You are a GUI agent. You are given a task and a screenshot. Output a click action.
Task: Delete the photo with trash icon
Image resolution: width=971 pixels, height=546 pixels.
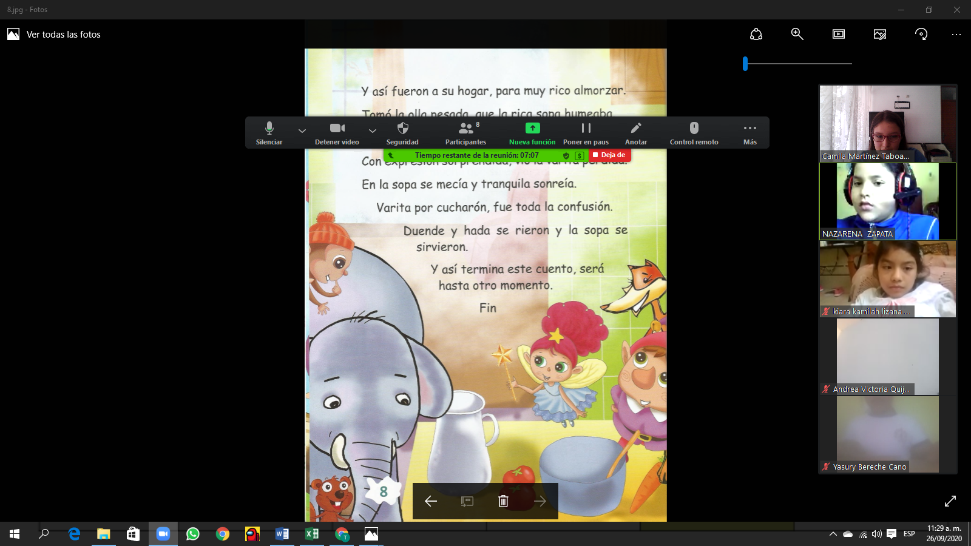503,501
